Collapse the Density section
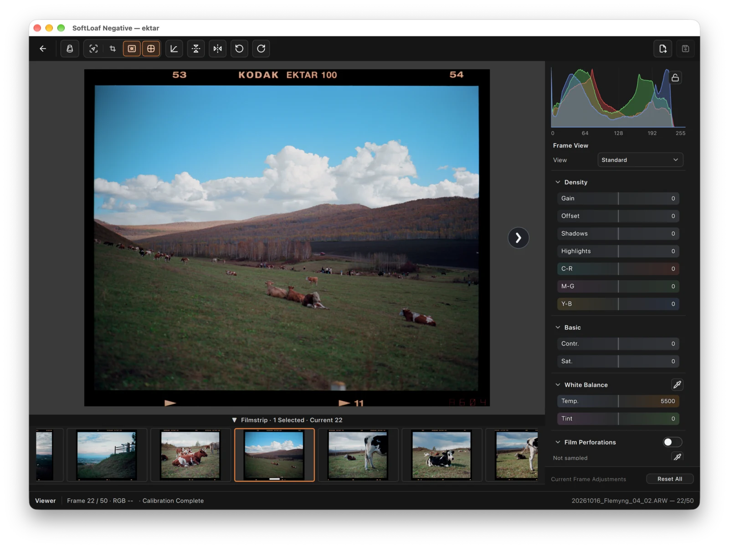 (558, 182)
